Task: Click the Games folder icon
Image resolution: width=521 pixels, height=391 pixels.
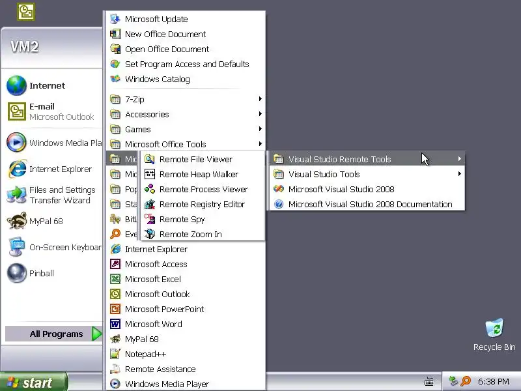Action: (115, 129)
